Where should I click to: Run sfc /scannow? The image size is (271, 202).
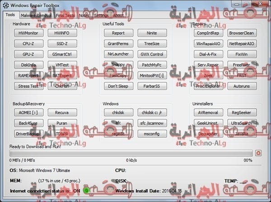tap(152, 123)
